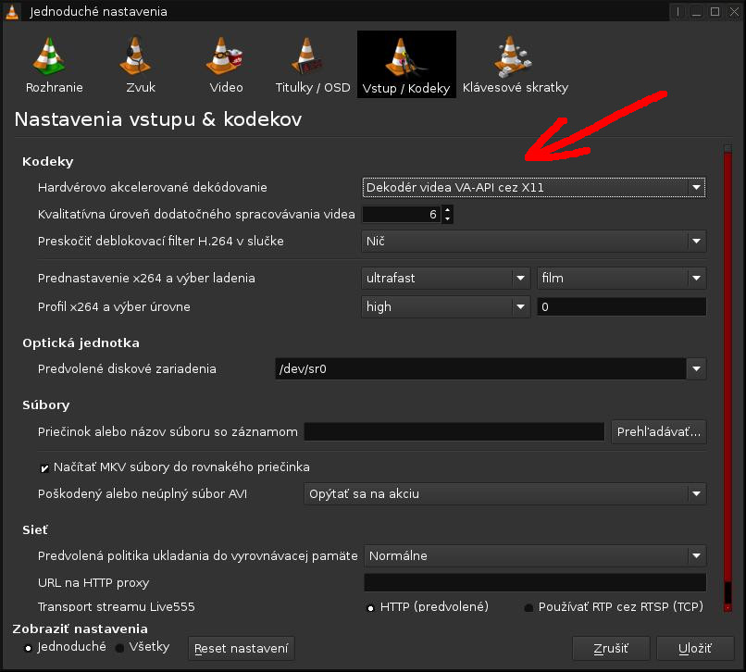Screen dimensions: 746x672
Task: Select 'Používať RTP cez RTSP (TCP)' radio
Action: (528, 608)
